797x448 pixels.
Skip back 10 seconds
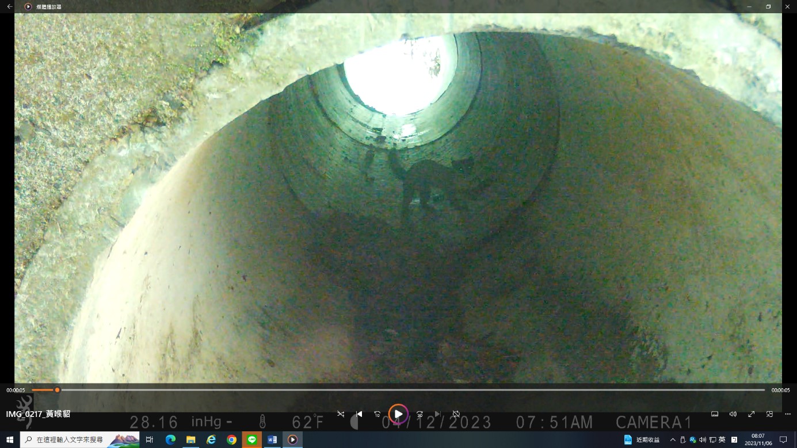point(377,414)
